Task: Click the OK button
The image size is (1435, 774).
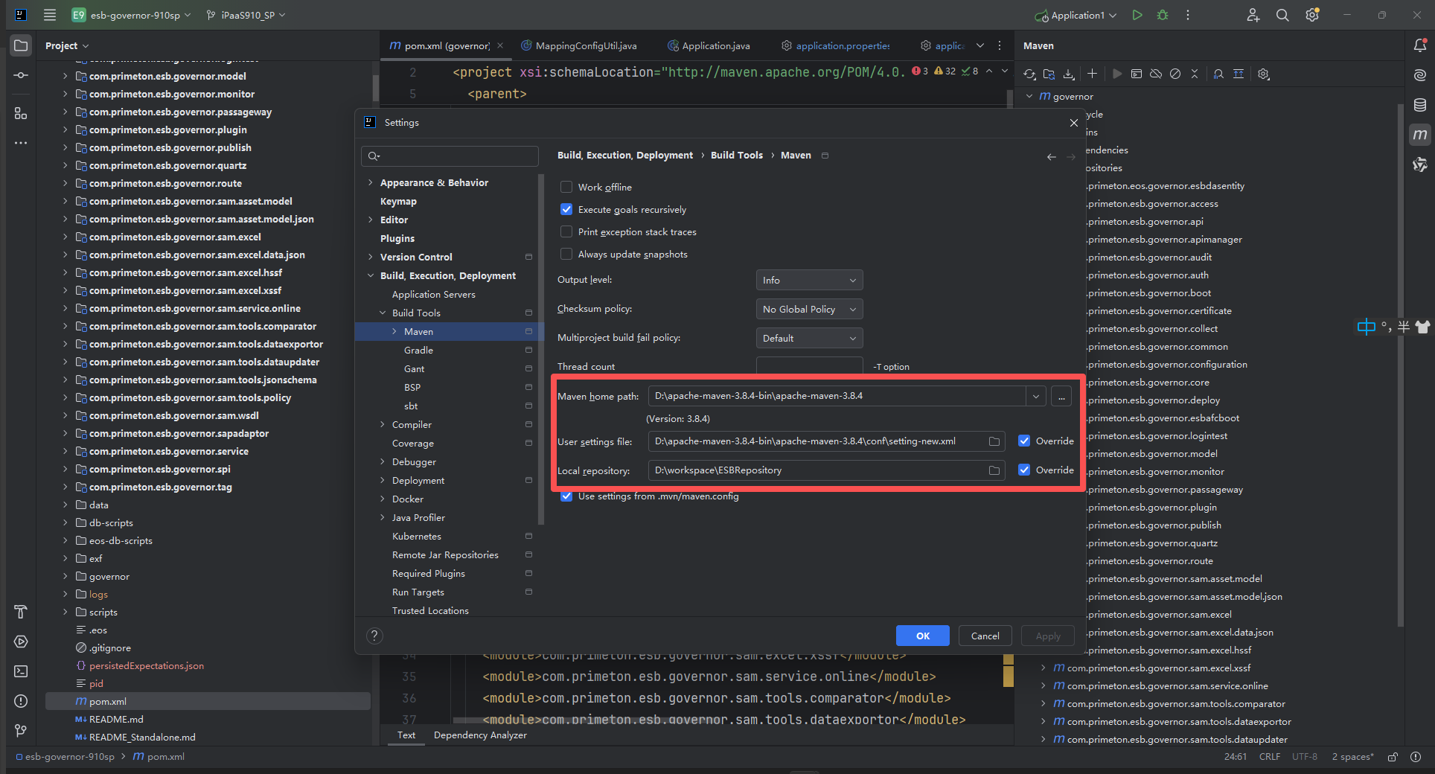Action: point(922,636)
